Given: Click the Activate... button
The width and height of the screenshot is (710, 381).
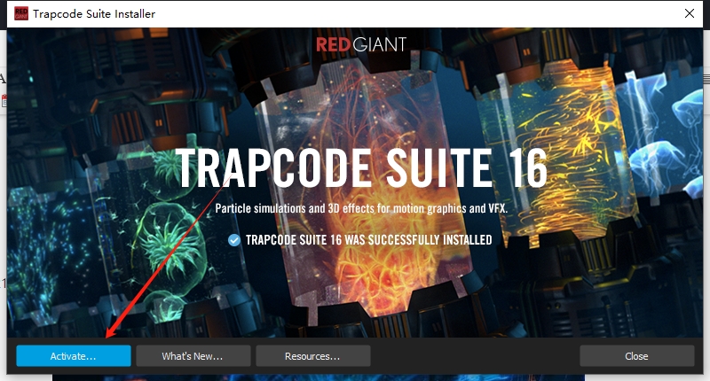Looking at the screenshot, I should [74, 356].
